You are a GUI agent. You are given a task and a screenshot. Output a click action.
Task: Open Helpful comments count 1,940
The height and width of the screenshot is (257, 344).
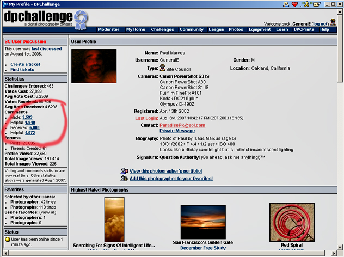coord(30,123)
